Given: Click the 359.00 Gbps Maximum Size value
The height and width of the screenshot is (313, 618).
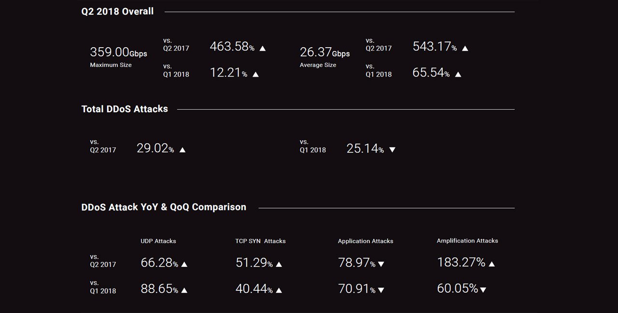Looking at the screenshot, I should pos(118,52).
